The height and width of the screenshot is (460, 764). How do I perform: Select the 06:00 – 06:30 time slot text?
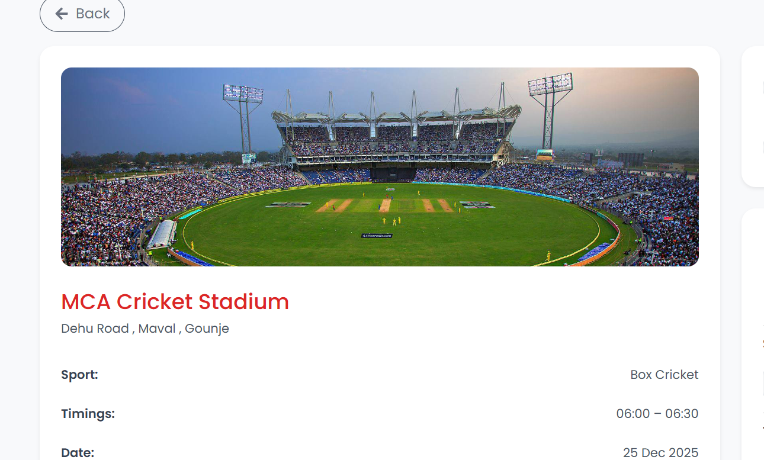pyautogui.click(x=657, y=414)
